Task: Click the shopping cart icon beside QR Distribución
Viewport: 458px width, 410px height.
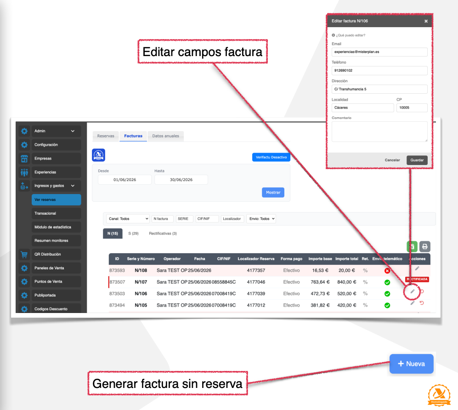Action: pos(24,254)
